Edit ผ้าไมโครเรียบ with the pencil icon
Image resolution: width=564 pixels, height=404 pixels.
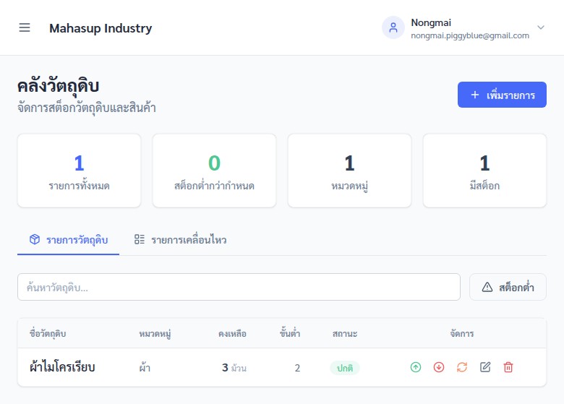coord(485,367)
